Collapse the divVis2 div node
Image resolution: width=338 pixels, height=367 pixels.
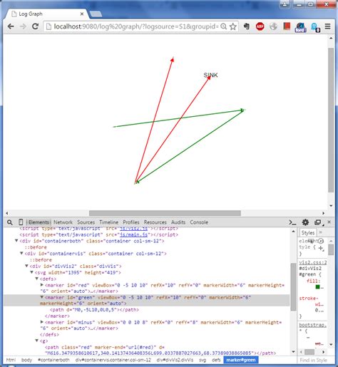(27, 266)
